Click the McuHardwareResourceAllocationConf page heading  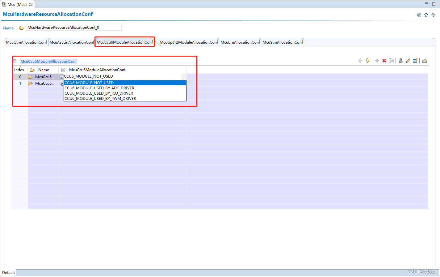[x=48, y=14]
